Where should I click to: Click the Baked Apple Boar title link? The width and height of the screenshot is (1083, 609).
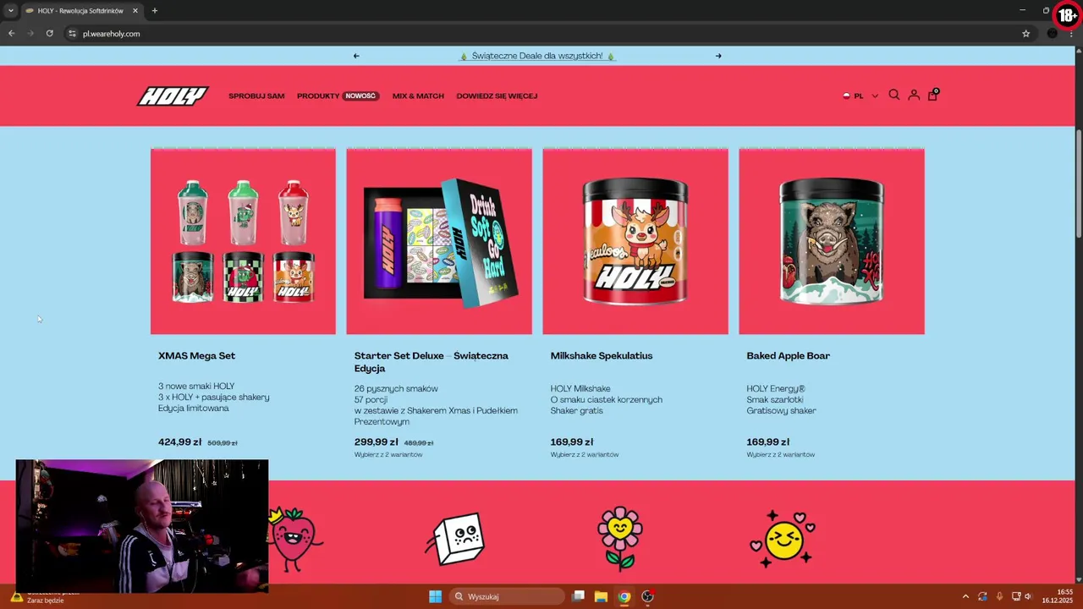[788, 356]
